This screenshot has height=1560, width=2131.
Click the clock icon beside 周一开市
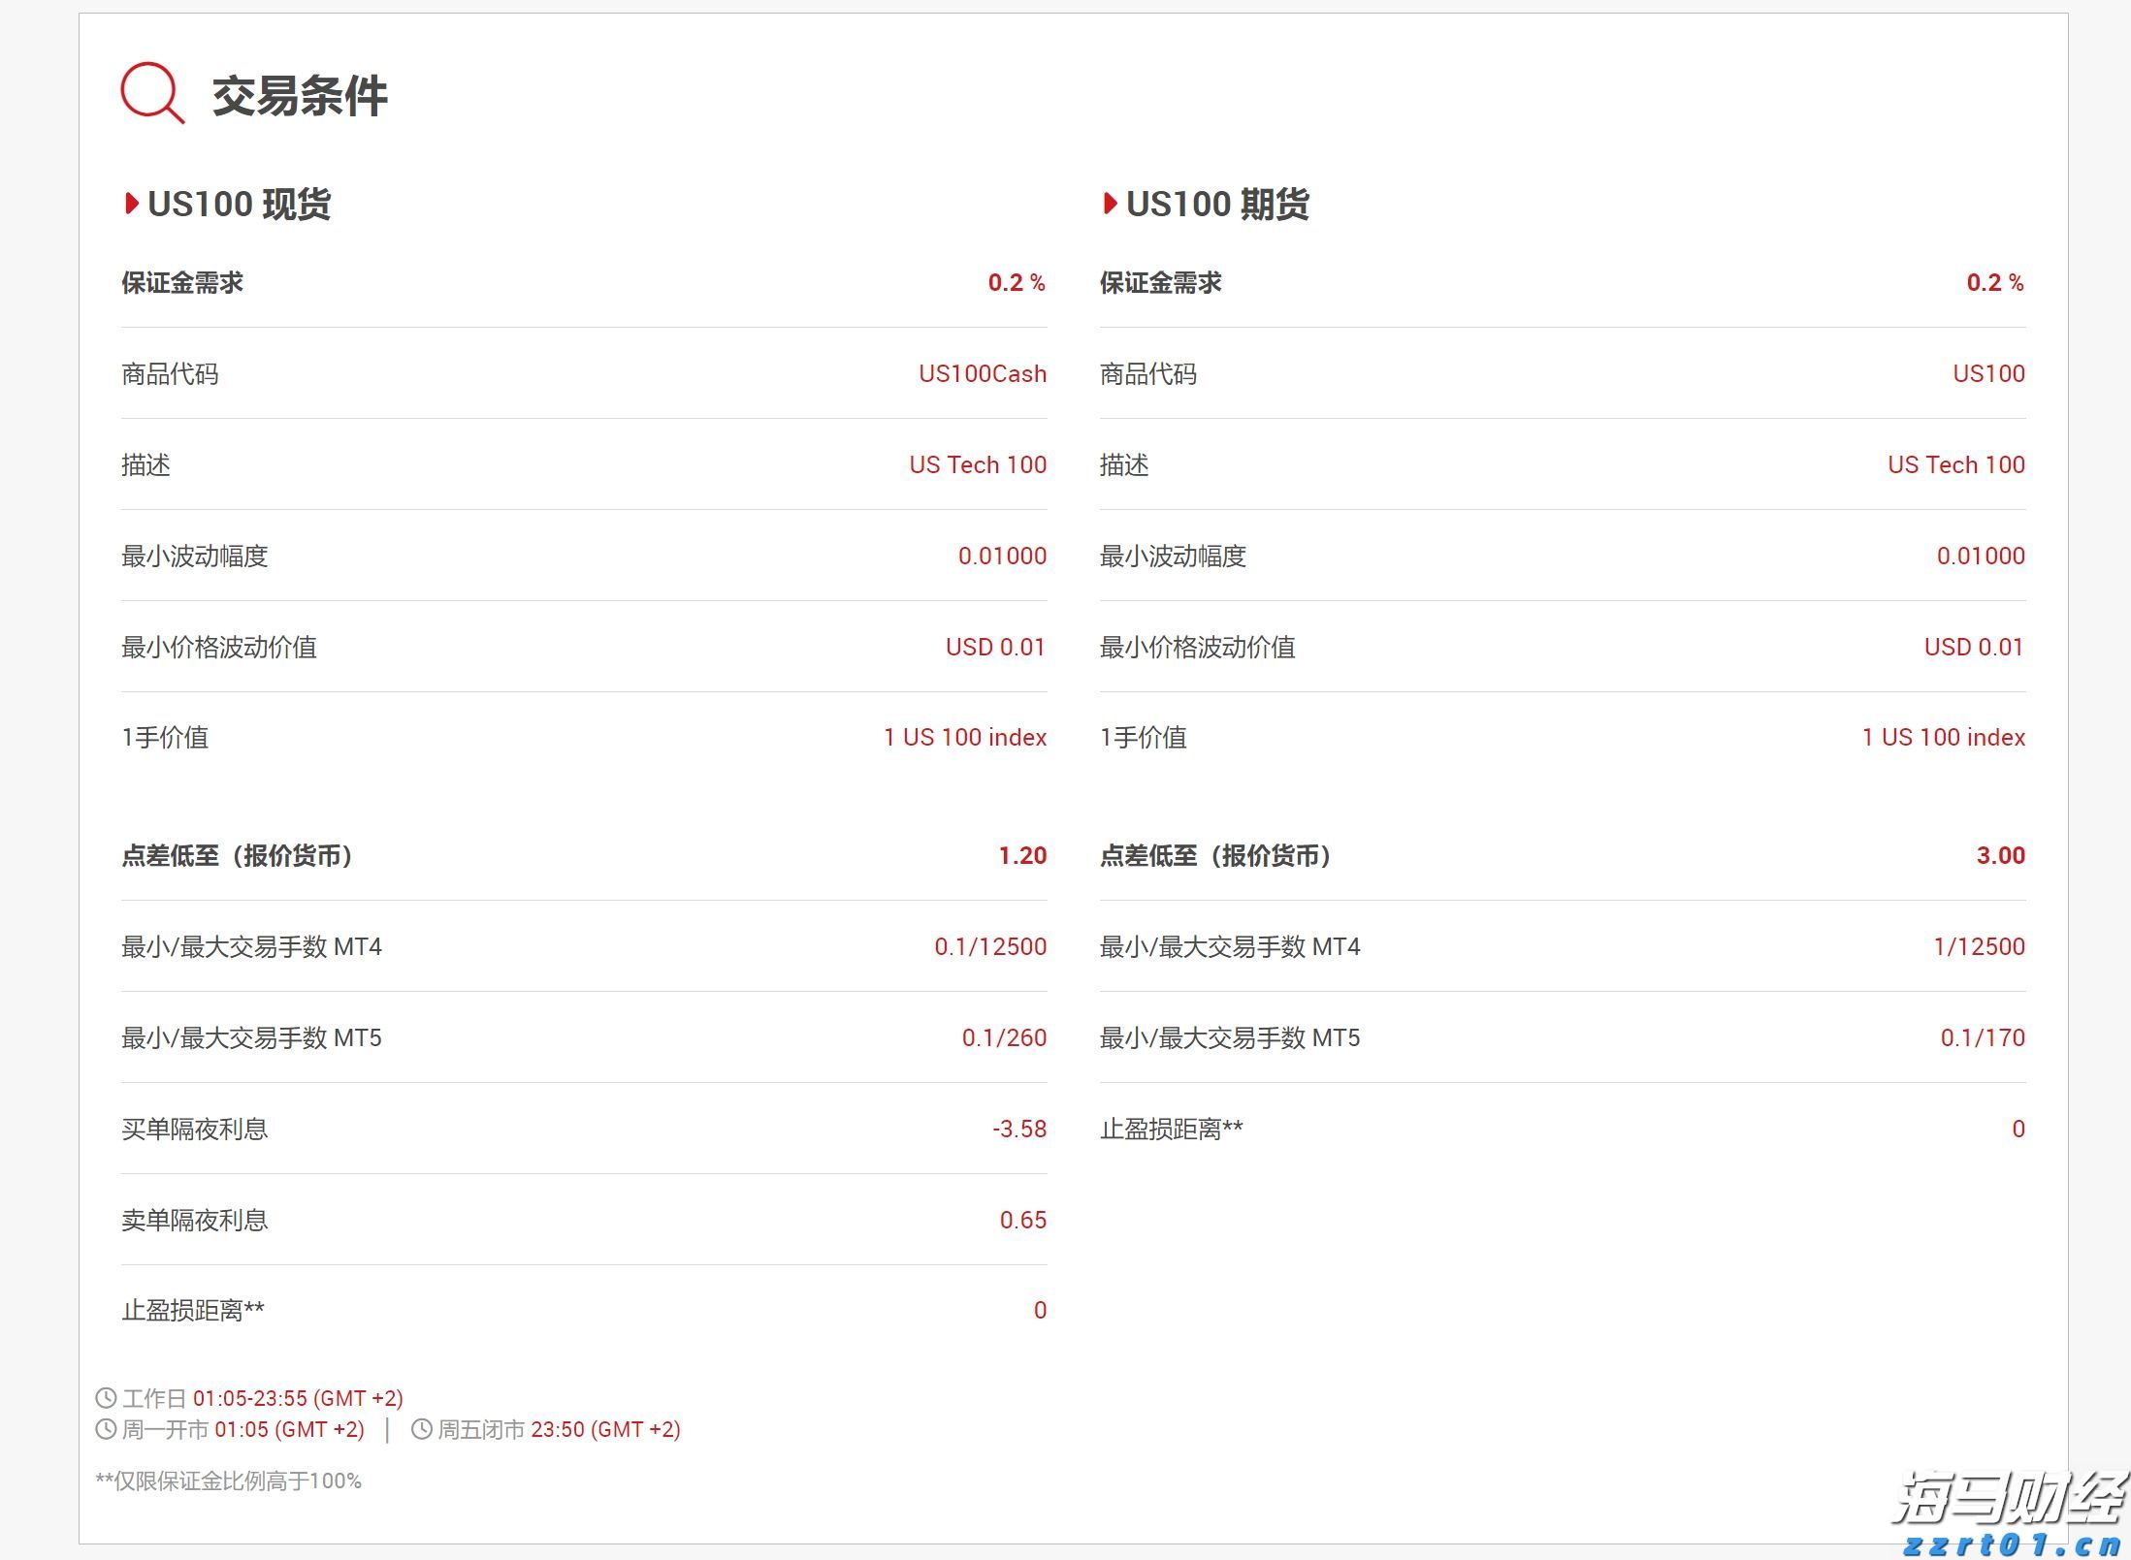[x=105, y=1429]
